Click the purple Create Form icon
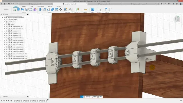Image resolution: width=183 pixels, height=103 pixels. 35,9
